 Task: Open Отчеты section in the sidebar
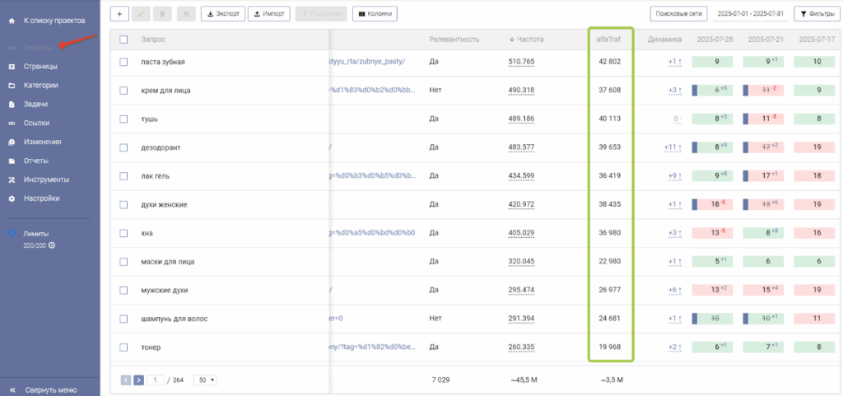pos(36,161)
